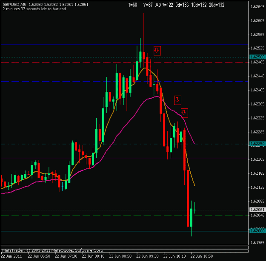Click the 1.62565 price scale label
This screenshot has width=266, height=261.
click(257, 34)
